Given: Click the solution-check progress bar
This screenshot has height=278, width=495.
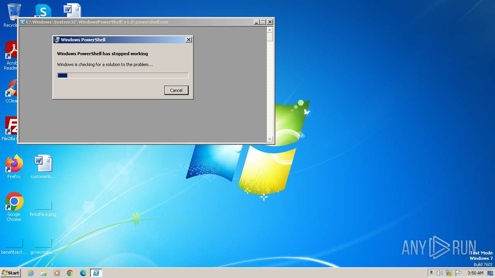Looking at the screenshot, I should (123, 76).
